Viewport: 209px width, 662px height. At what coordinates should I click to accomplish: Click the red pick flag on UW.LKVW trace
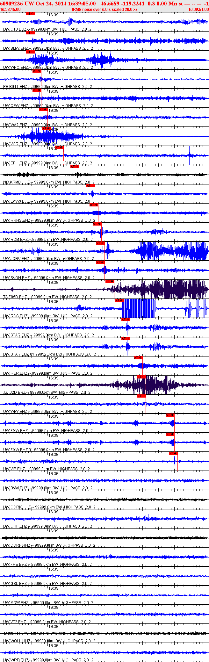coord(91,186)
